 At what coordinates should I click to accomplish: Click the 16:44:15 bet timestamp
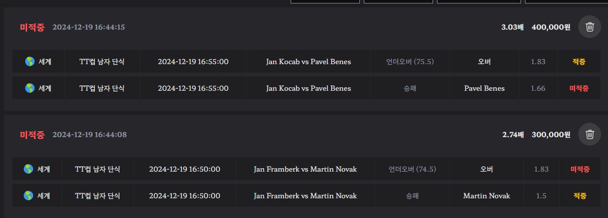pyautogui.click(x=88, y=27)
